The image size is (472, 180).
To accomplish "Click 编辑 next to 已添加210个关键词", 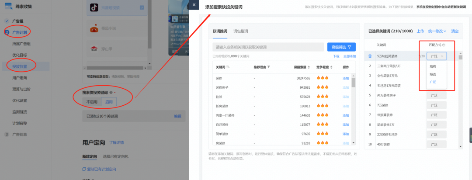I will [177, 116].
